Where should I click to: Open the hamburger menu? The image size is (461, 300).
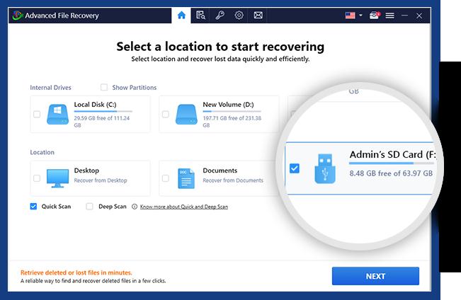[389, 15]
